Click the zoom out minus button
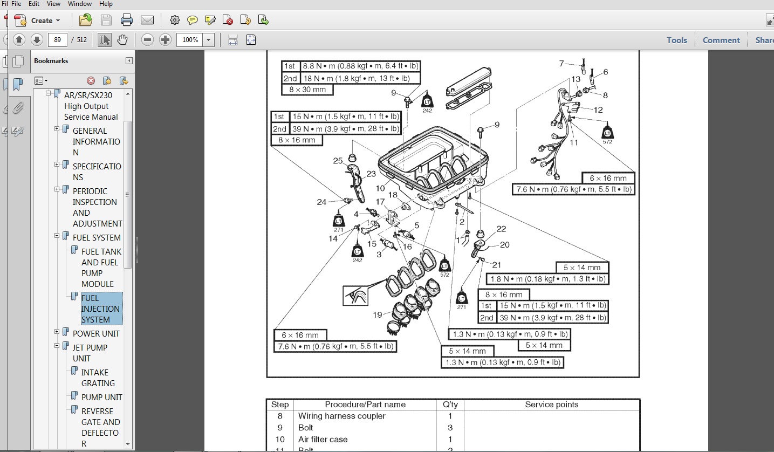774x452 pixels. coord(148,40)
